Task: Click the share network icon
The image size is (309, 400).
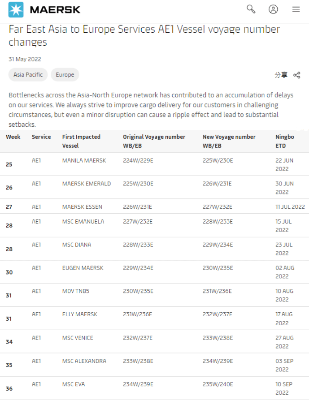Action: [x=296, y=75]
